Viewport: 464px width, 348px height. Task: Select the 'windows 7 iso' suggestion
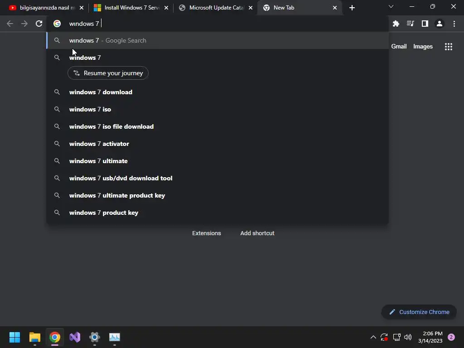[x=217, y=109]
